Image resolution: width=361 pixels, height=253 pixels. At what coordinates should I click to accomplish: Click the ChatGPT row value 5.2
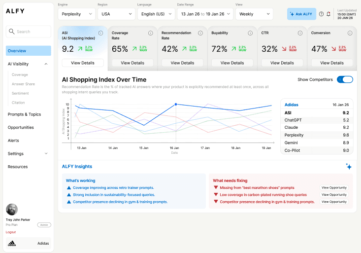click(346, 120)
